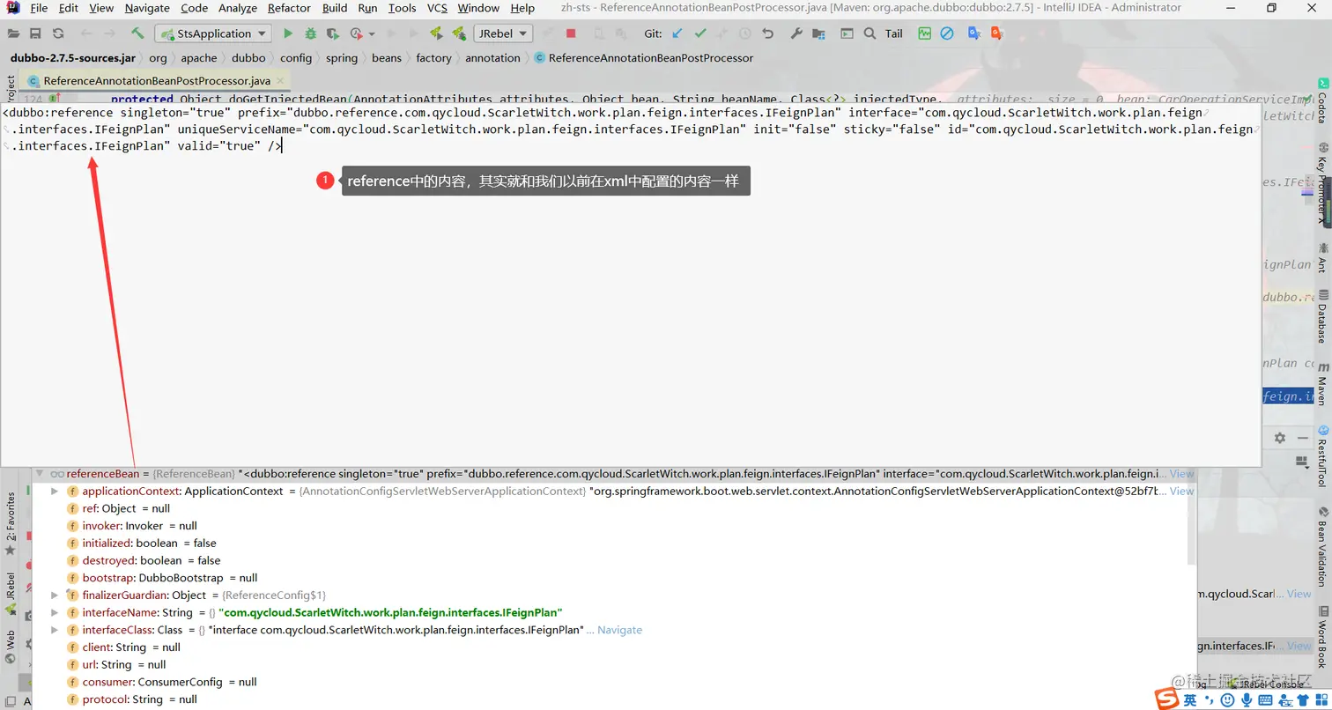Expand the applicationContext variable node
The image size is (1332, 710).
55,491
